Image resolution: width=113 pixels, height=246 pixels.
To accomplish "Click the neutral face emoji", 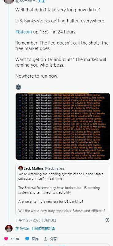I will (x=18, y=87).
